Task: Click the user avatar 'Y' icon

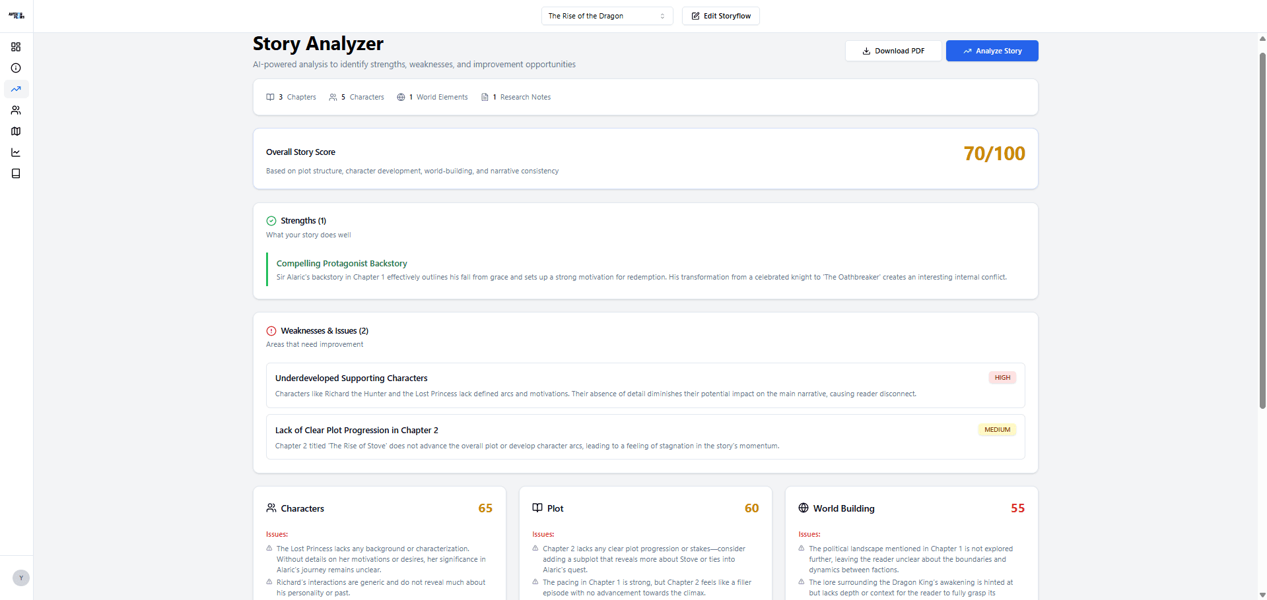Action: coord(21,578)
